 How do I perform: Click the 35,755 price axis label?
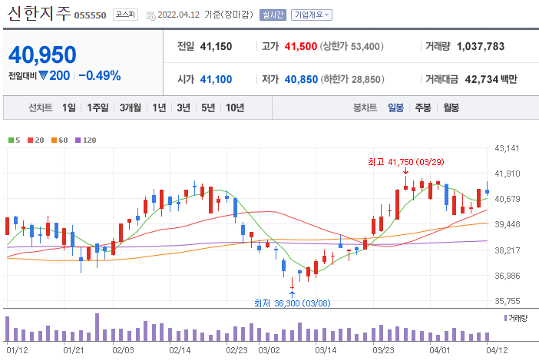(x=507, y=301)
